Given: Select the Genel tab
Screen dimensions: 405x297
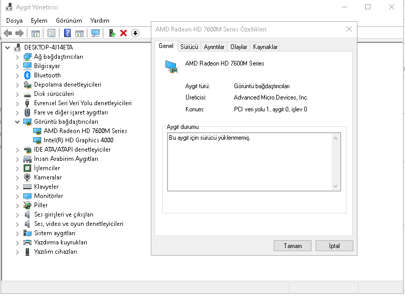Looking at the screenshot, I should pyautogui.click(x=166, y=46).
